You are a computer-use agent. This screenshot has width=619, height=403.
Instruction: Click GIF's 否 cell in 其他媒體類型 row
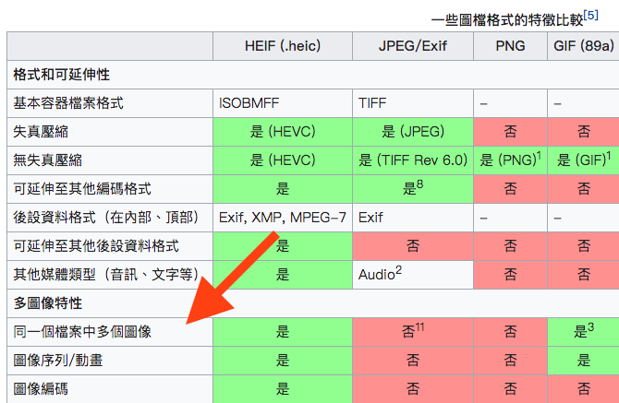pyautogui.click(x=584, y=275)
